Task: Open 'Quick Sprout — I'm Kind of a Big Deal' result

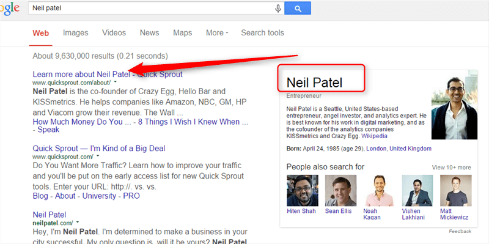Action: (99, 148)
